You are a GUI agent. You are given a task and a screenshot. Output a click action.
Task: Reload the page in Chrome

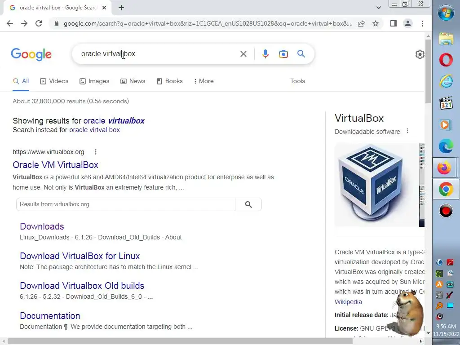(39, 23)
